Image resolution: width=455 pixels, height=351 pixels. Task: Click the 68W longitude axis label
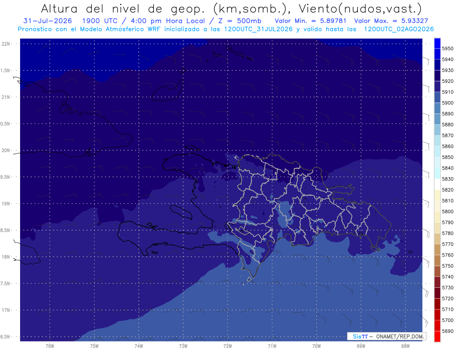(405, 346)
